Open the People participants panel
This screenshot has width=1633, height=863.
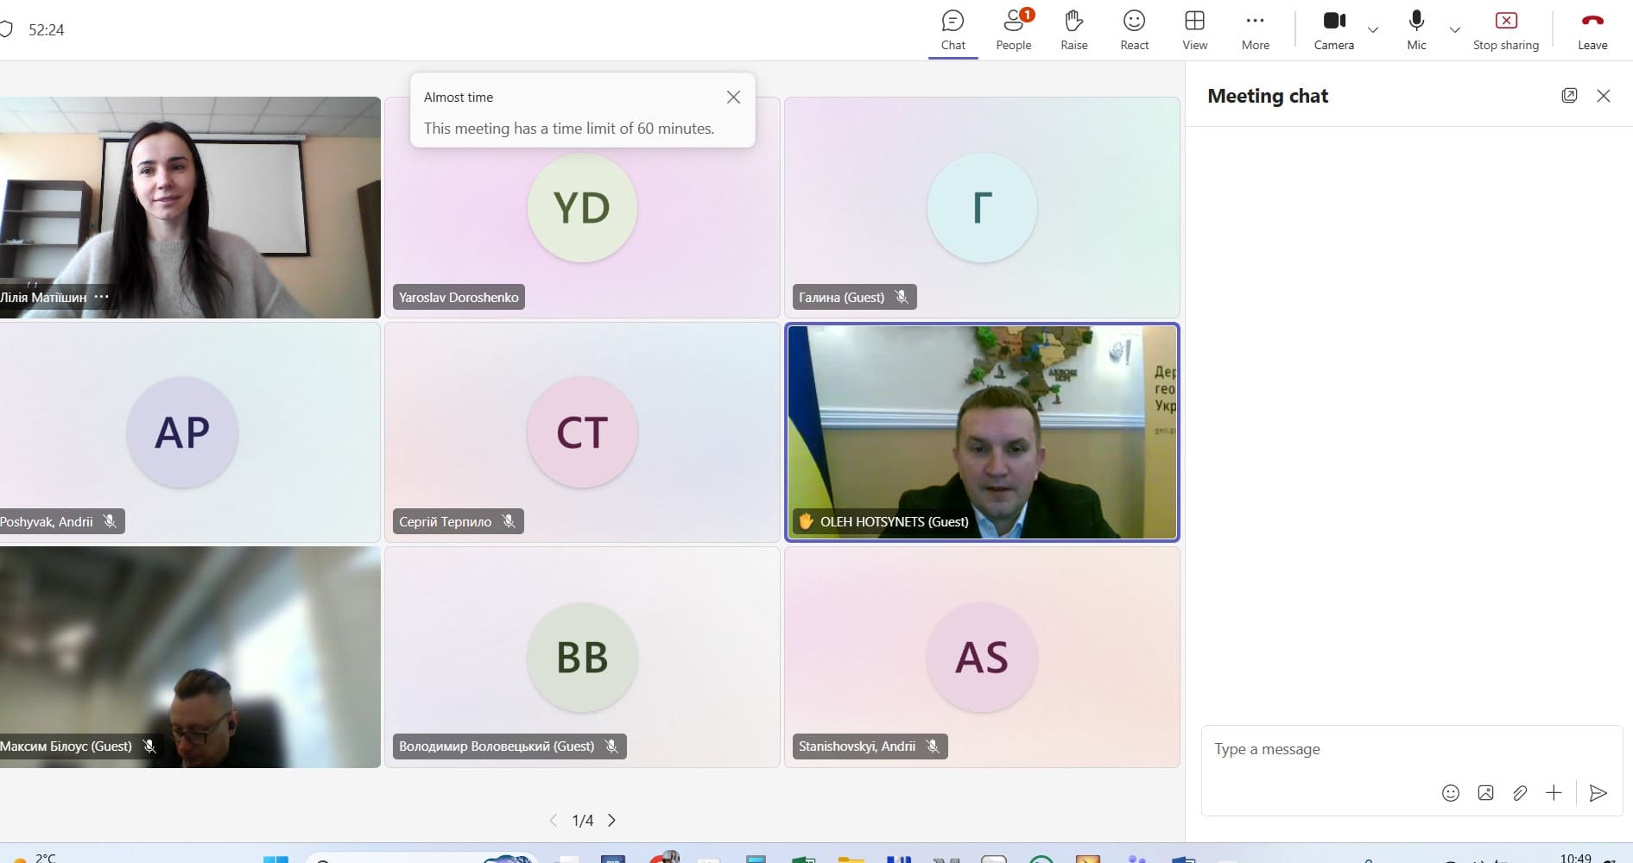coord(1013,30)
